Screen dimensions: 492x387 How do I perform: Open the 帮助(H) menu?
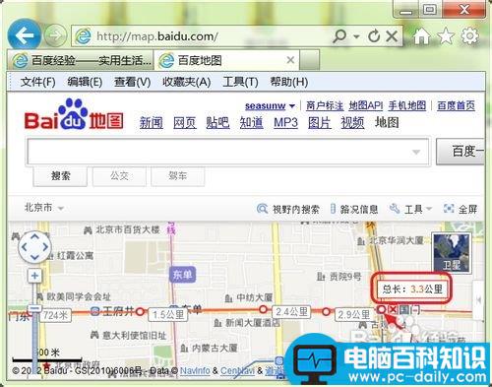click(x=288, y=82)
